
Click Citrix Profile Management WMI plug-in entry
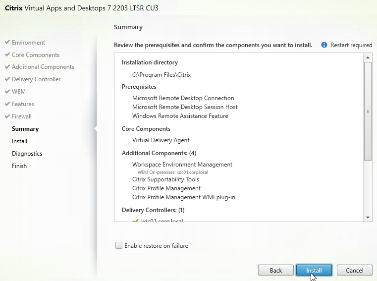tap(184, 197)
